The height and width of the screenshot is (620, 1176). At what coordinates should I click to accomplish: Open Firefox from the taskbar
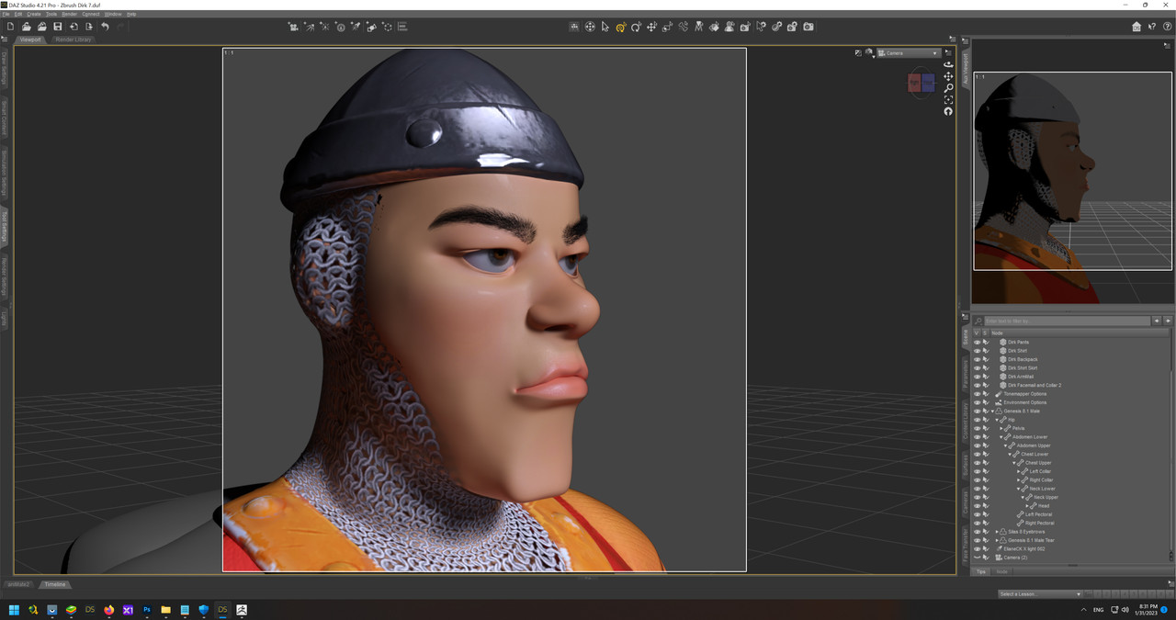(x=109, y=610)
